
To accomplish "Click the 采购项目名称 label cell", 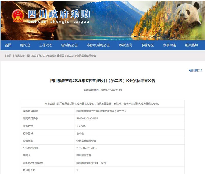I will click(x=47, y=111).
